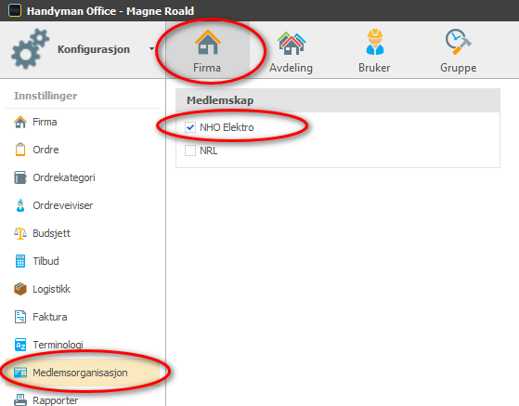The height and width of the screenshot is (406, 519).
Task: Click the Konfigurasjon gears icon
Action: click(x=30, y=49)
